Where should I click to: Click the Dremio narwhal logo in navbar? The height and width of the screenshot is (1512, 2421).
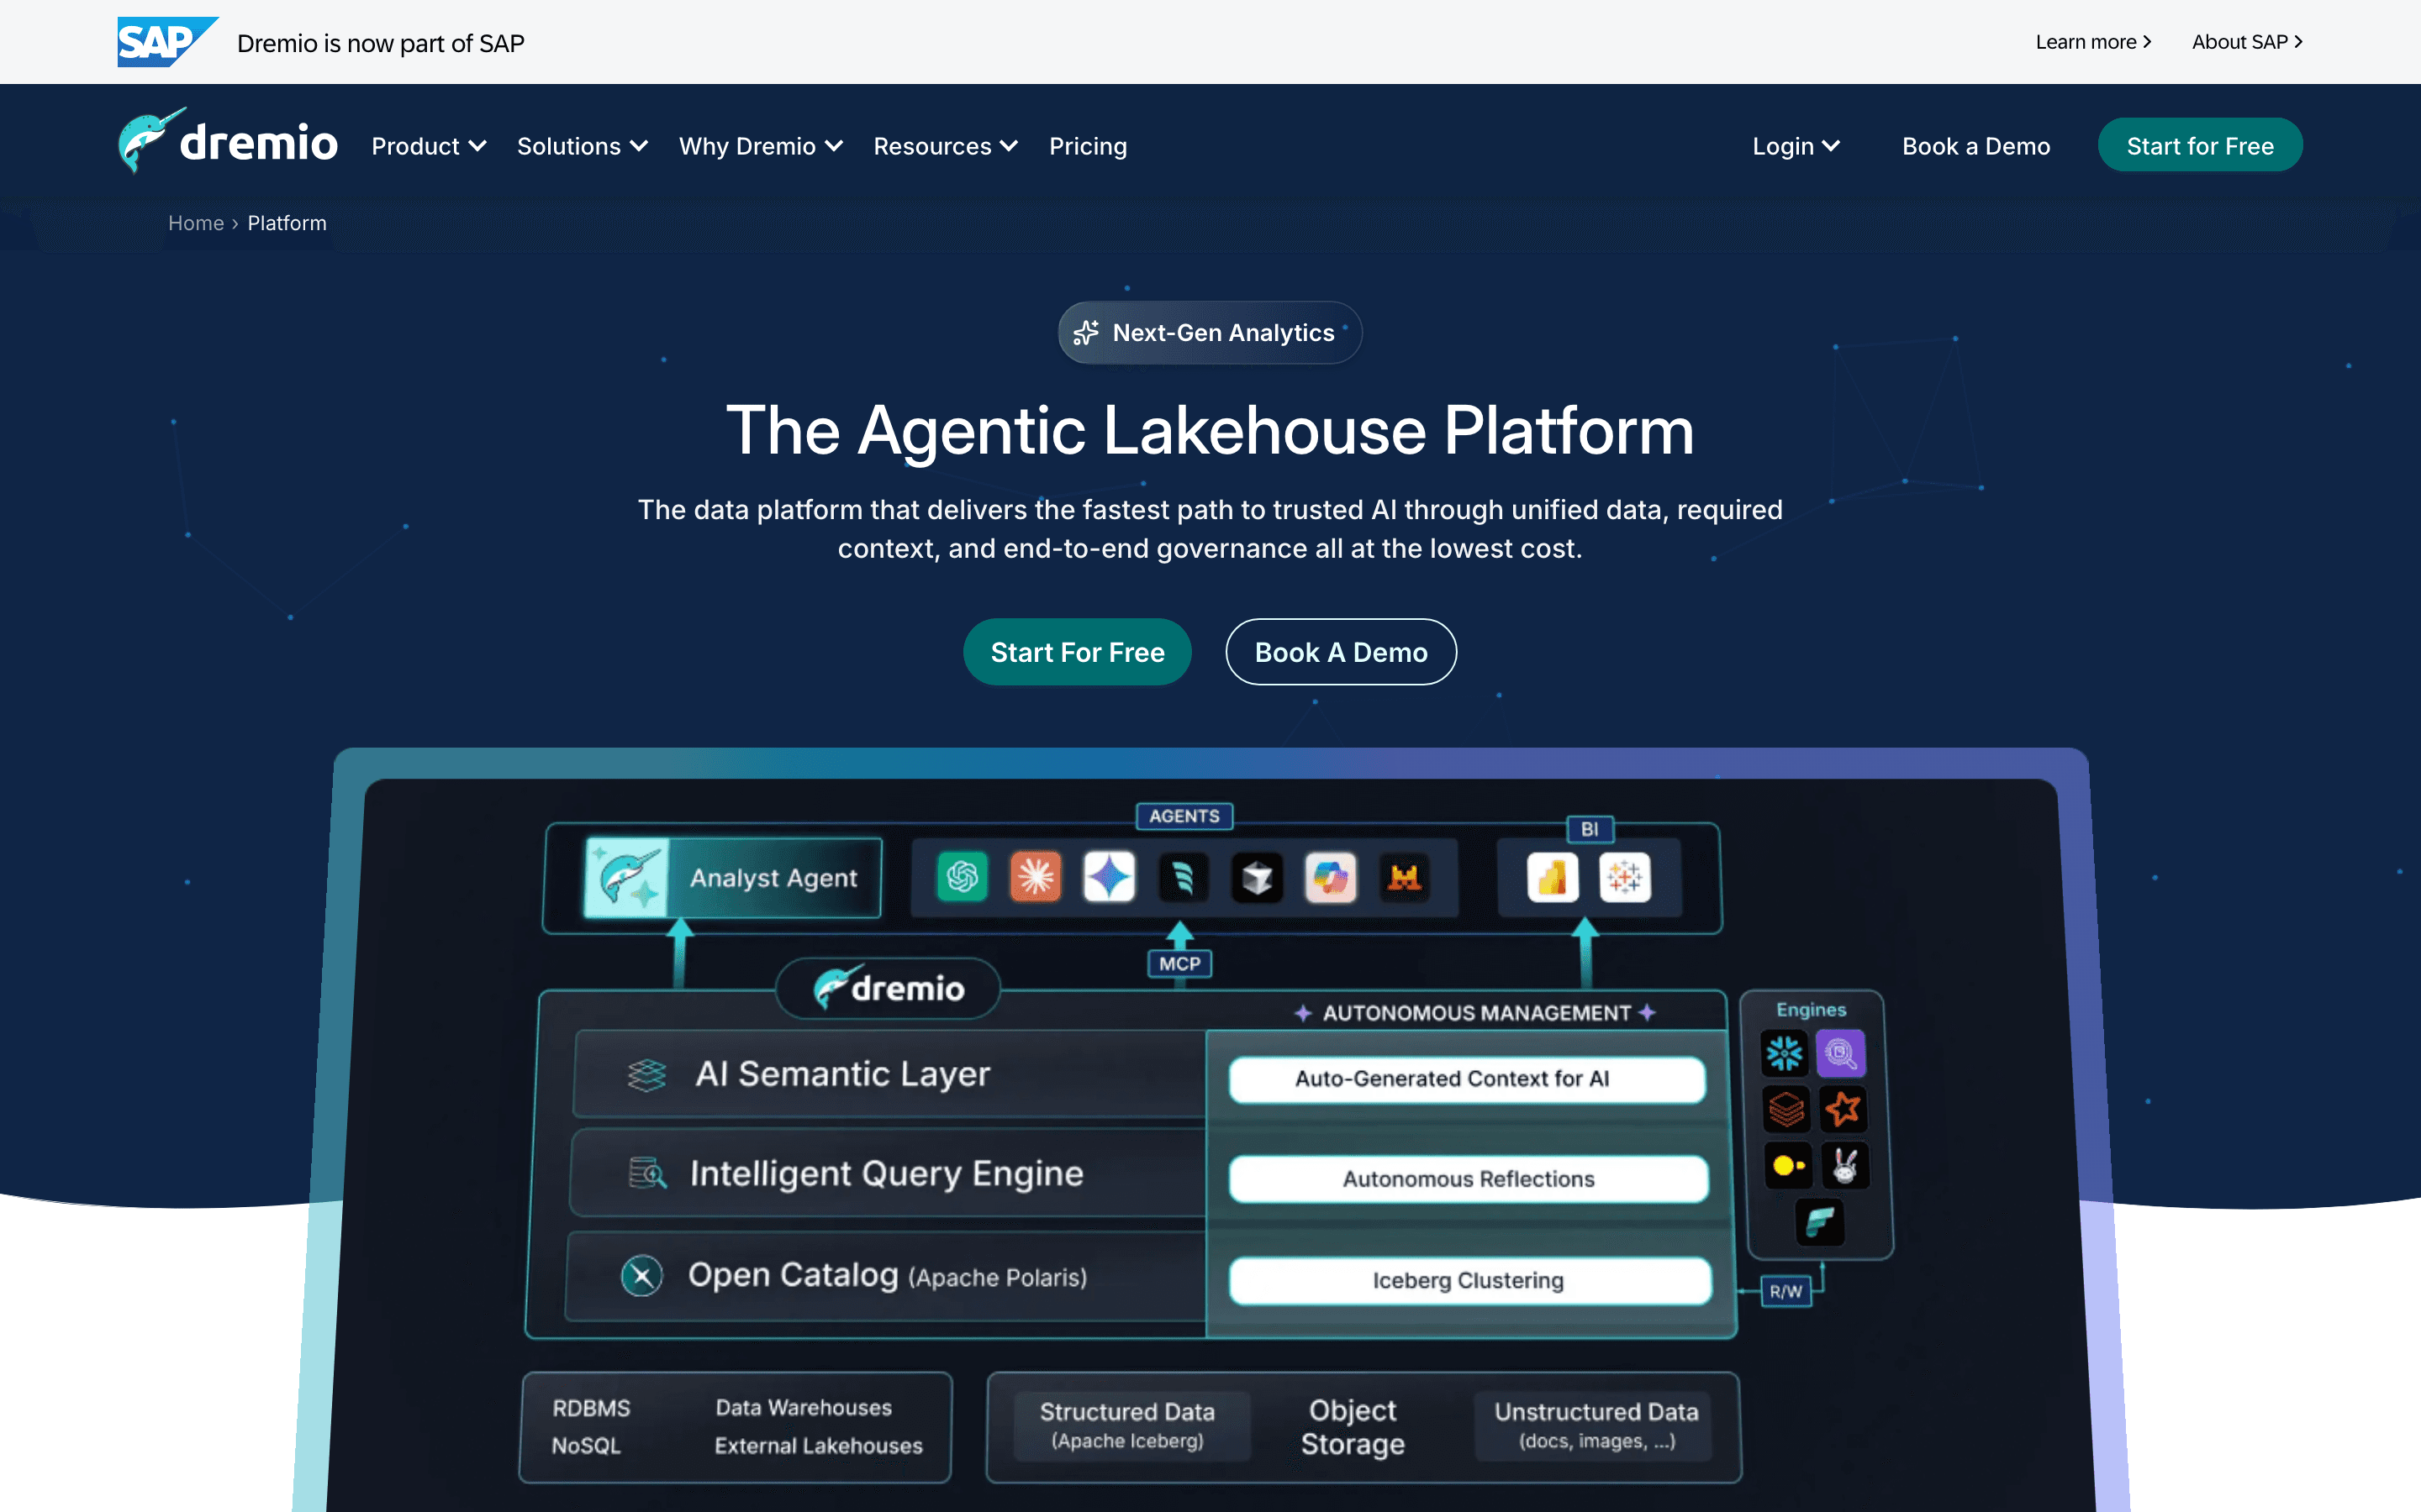(227, 141)
